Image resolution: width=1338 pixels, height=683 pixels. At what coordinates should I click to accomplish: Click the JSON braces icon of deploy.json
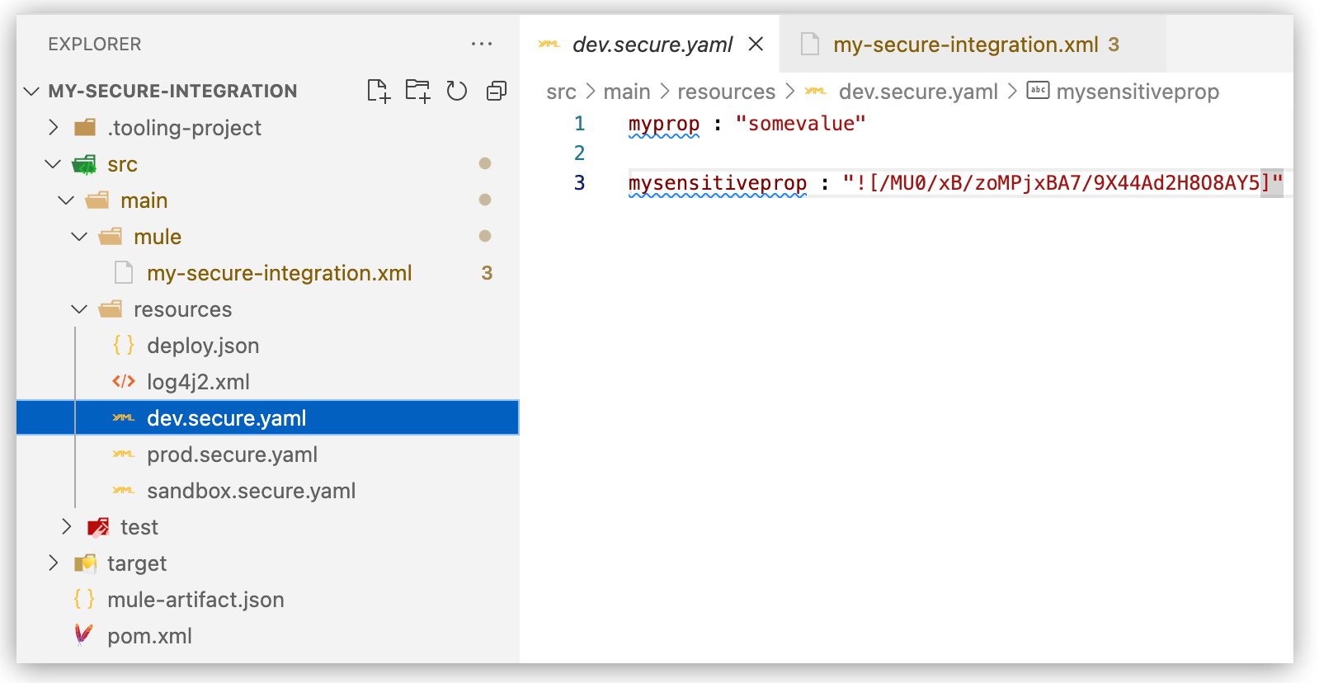click(124, 345)
